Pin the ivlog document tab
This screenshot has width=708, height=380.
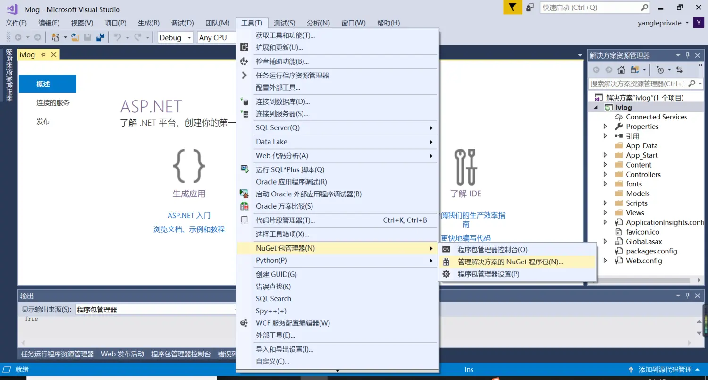tap(43, 55)
